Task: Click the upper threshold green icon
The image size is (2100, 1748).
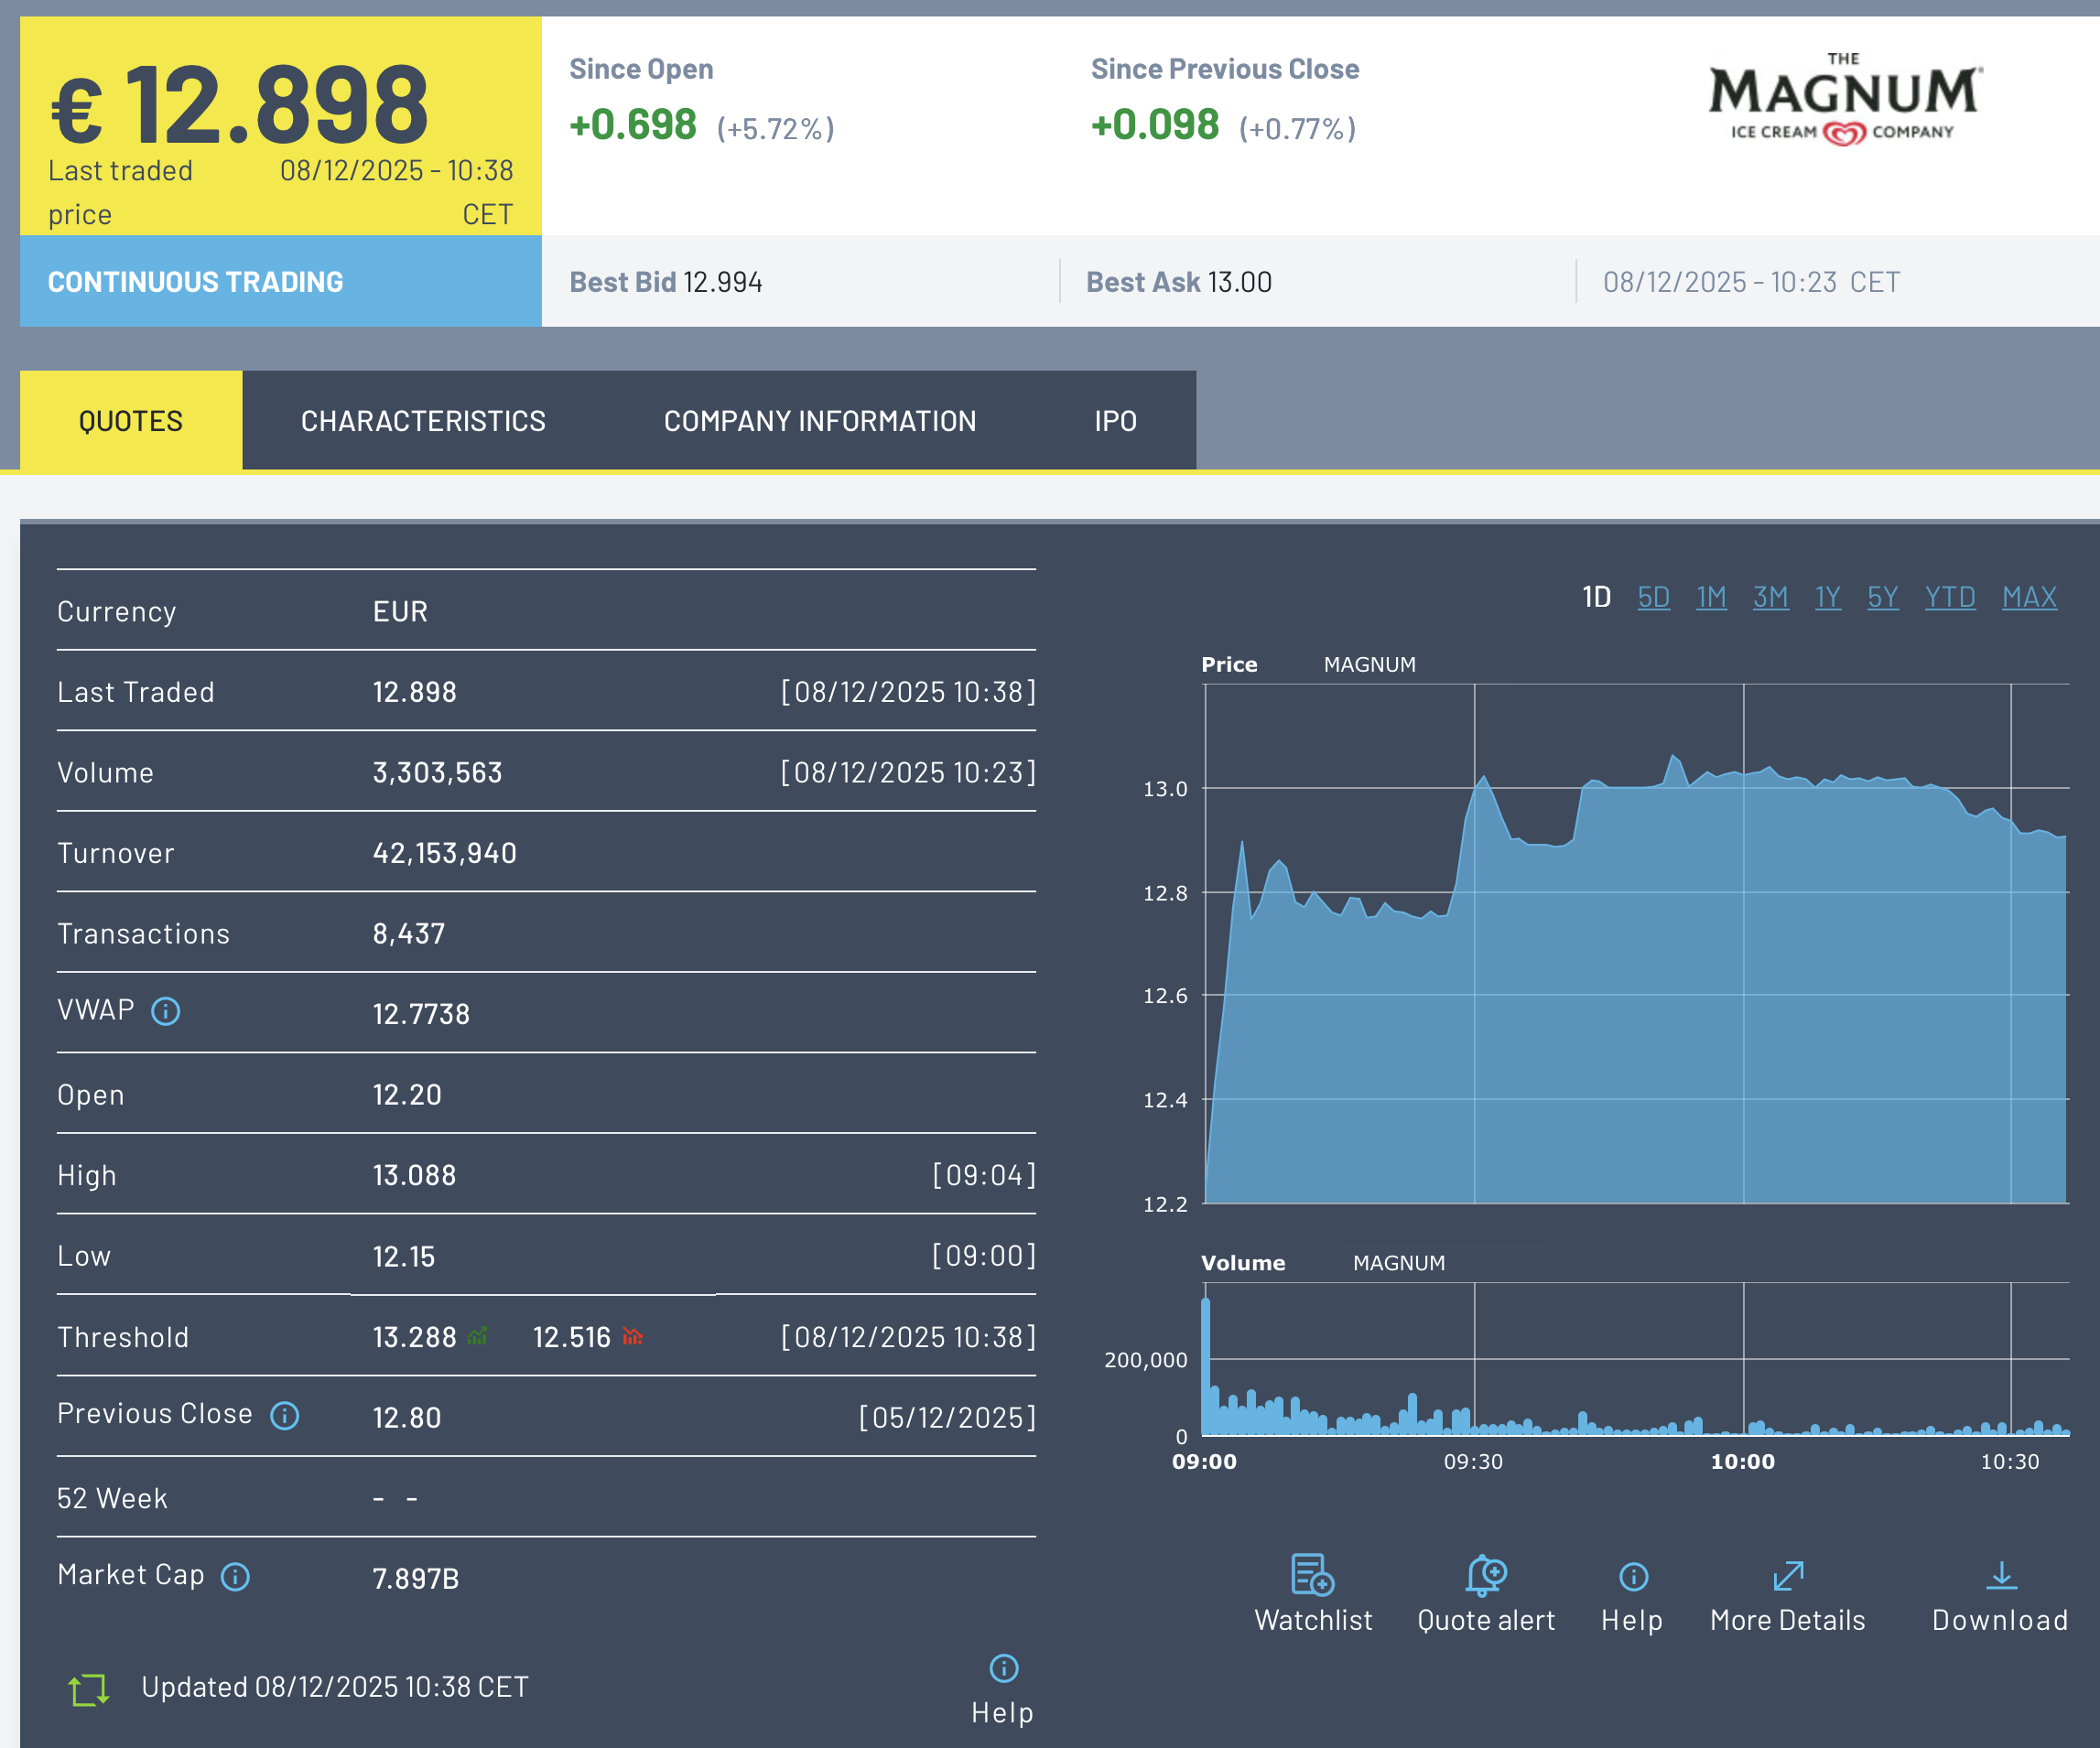Action: tap(478, 1336)
